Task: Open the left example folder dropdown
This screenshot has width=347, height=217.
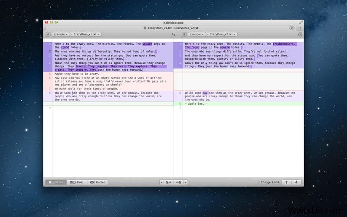Action: tap(61, 34)
